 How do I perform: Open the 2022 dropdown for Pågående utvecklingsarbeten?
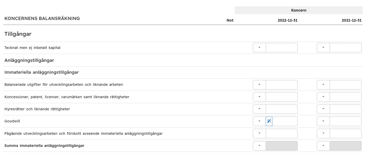pyautogui.click(x=259, y=133)
